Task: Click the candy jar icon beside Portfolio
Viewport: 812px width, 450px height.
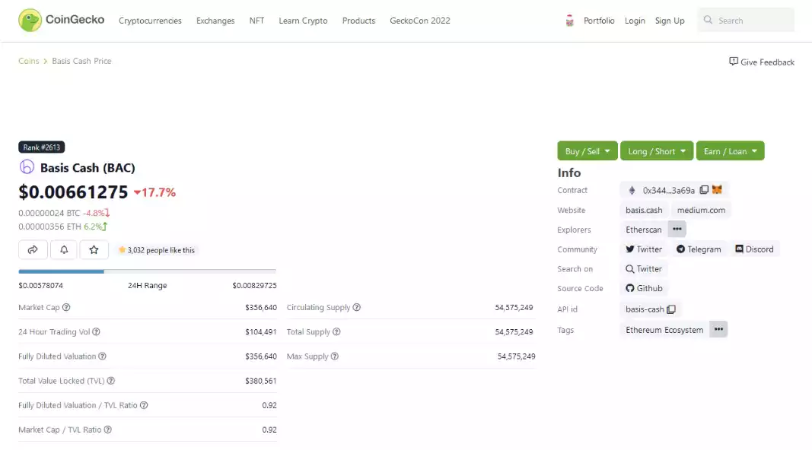Action: coord(570,21)
